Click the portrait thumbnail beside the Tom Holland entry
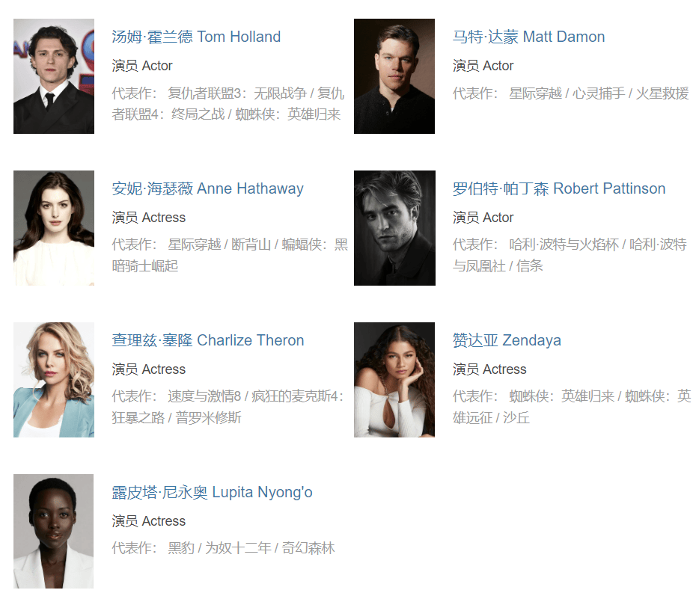Screen dimensions: 699x593 click(x=54, y=76)
